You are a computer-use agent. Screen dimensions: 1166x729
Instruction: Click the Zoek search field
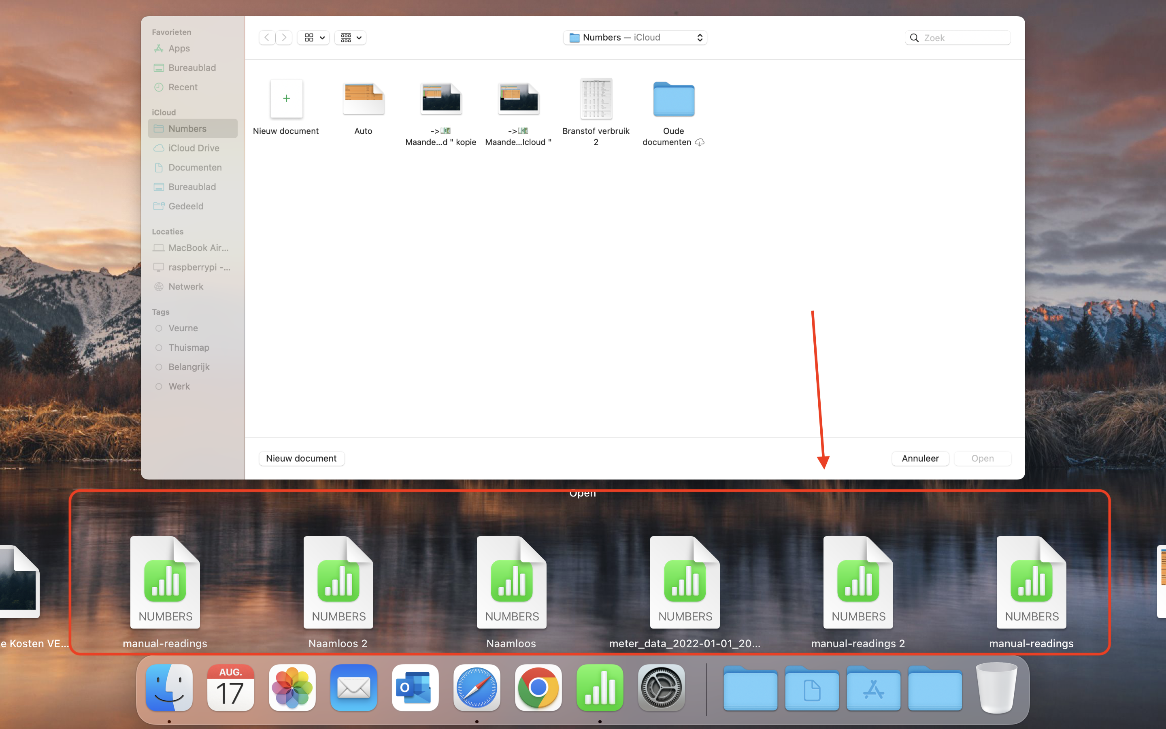(964, 38)
